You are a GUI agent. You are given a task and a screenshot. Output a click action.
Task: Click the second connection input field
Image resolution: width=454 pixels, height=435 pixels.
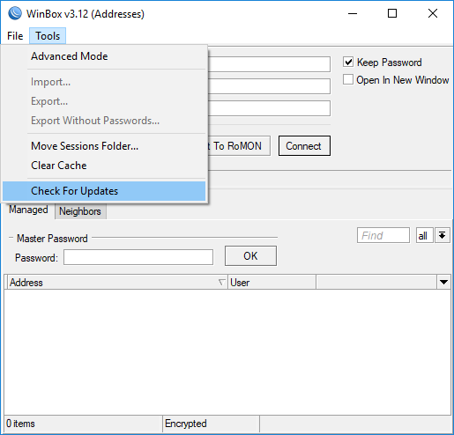tap(269, 86)
